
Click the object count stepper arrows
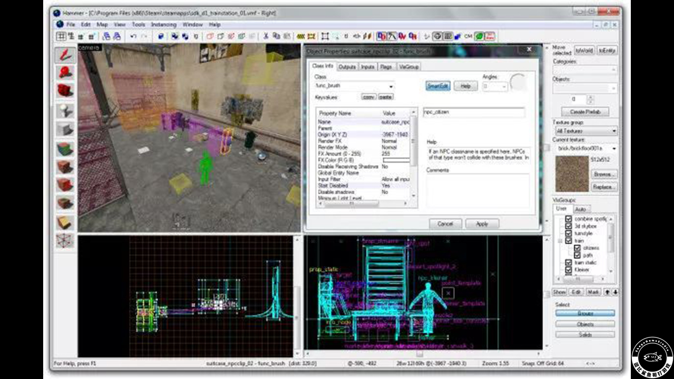click(589, 99)
